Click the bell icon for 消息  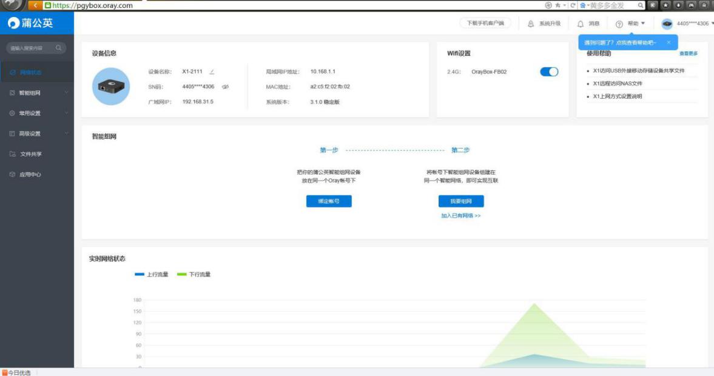coord(581,24)
